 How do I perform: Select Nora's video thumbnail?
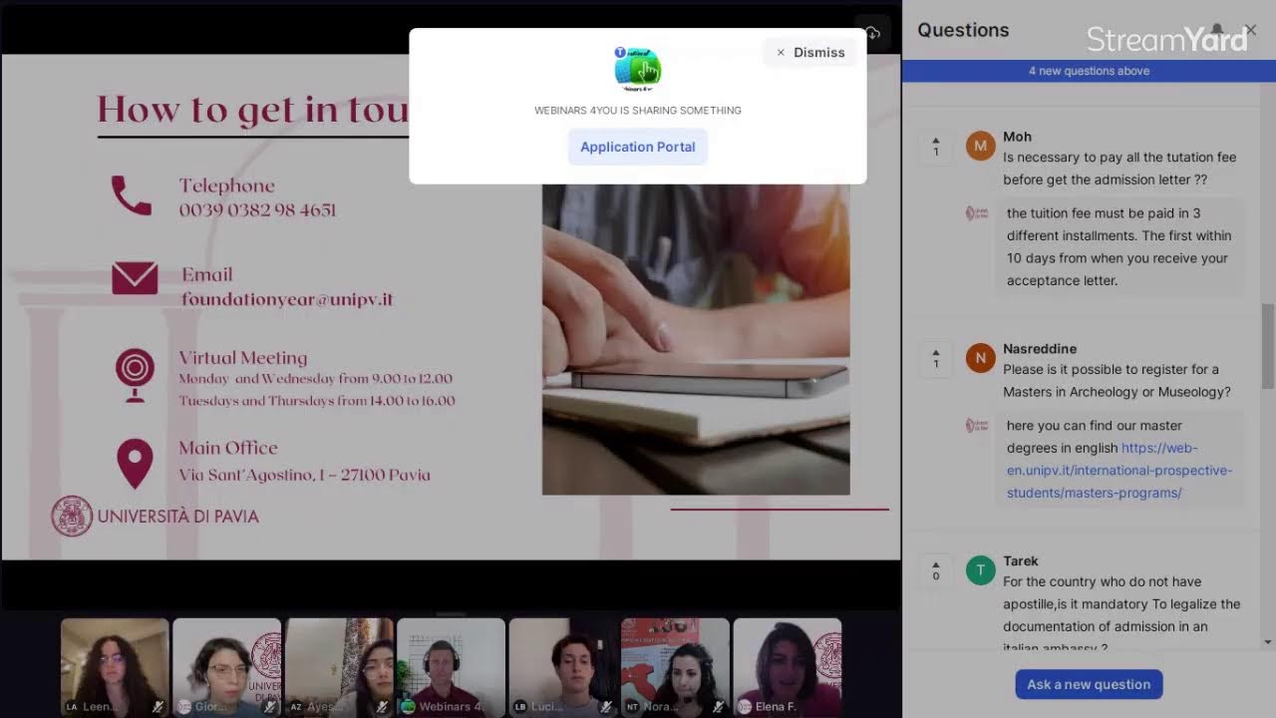675,667
